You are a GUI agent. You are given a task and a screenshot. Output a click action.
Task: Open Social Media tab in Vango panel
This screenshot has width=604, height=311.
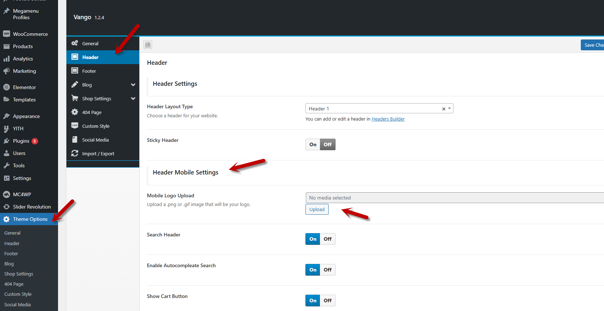click(103, 140)
